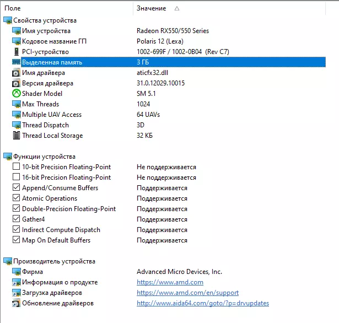Open the amd.com/en/support drivers link
The height and width of the screenshot is (323, 339).
pos(187,293)
